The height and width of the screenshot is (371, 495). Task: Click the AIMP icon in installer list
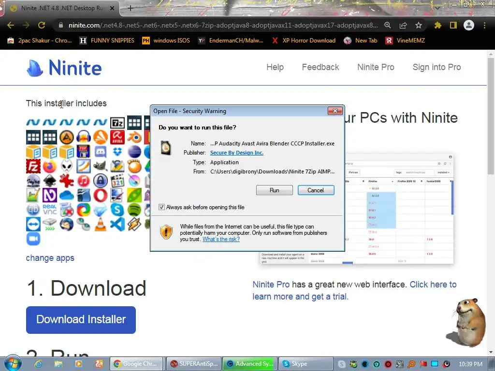tap(67, 137)
